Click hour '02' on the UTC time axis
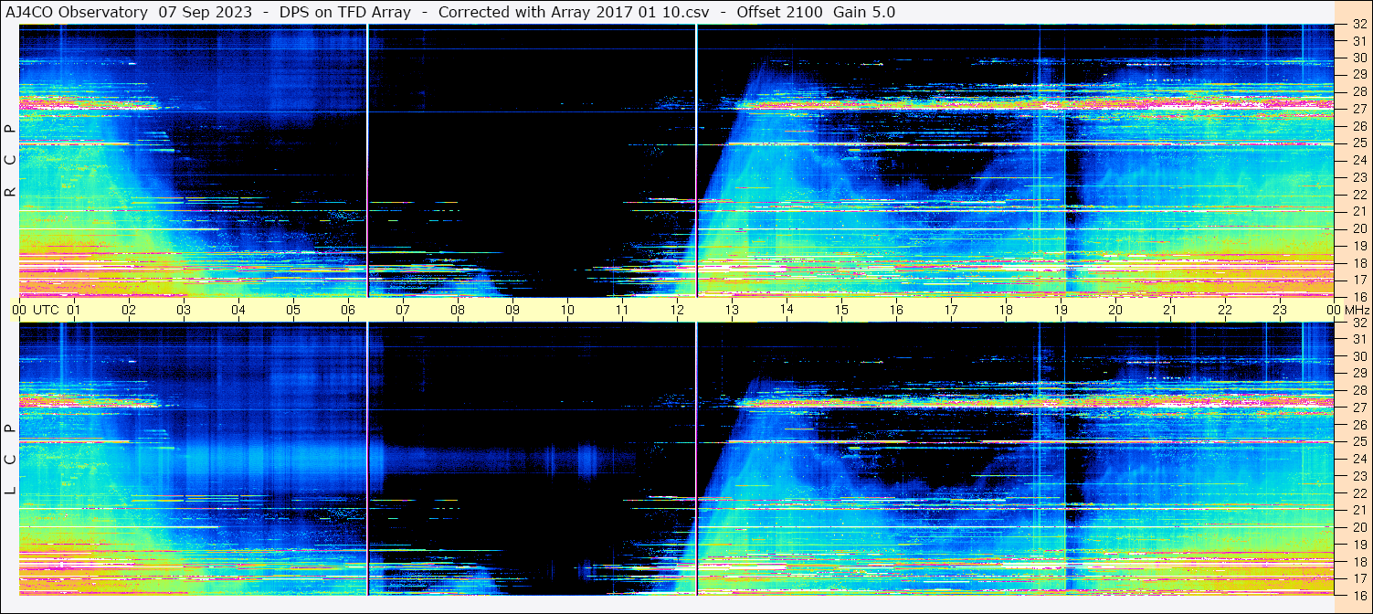Screen dimensions: 1373x614 129,310
